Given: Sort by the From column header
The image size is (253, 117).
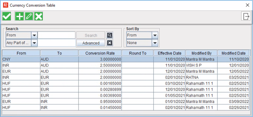Looking at the screenshot, I should click(x=21, y=53).
